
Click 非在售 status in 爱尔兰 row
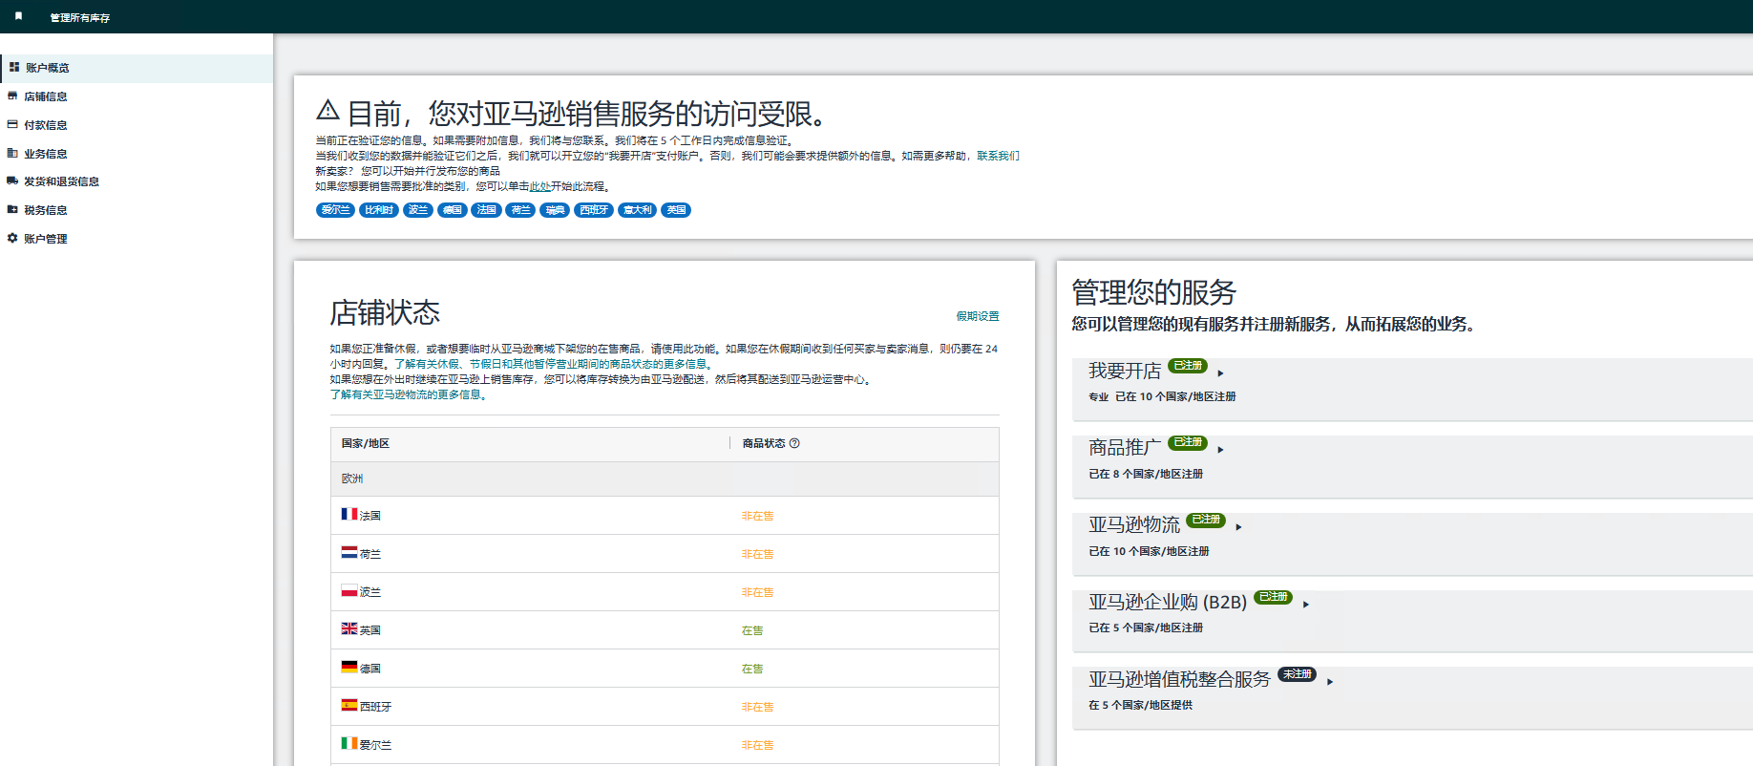coord(757,745)
